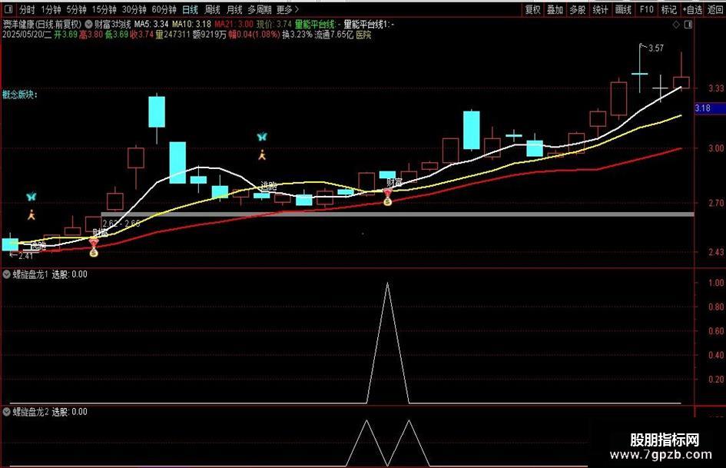The height and width of the screenshot is (468, 726).
Task: Expand the 更多 period options
Action: click(x=287, y=9)
